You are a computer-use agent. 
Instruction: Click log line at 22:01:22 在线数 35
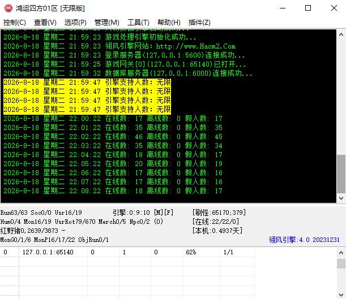click(113, 128)
